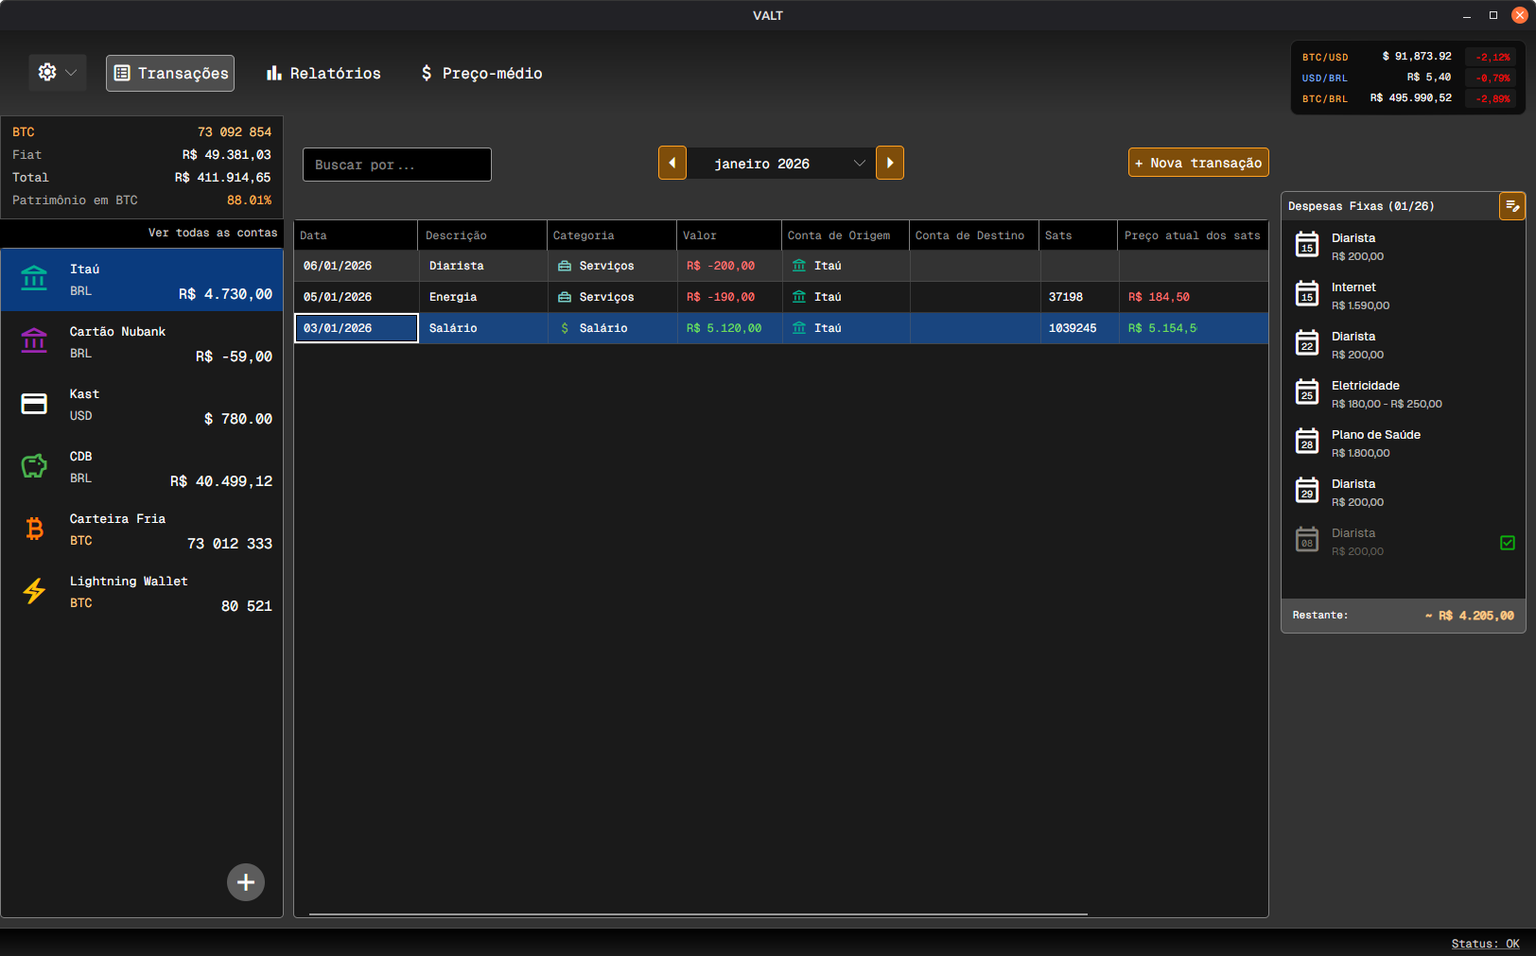This screenshot has height=956, width=1536.
Task: Click the horizontal scrollbar under transactions table
Action: pyautogui.click(x=698, y=914)
